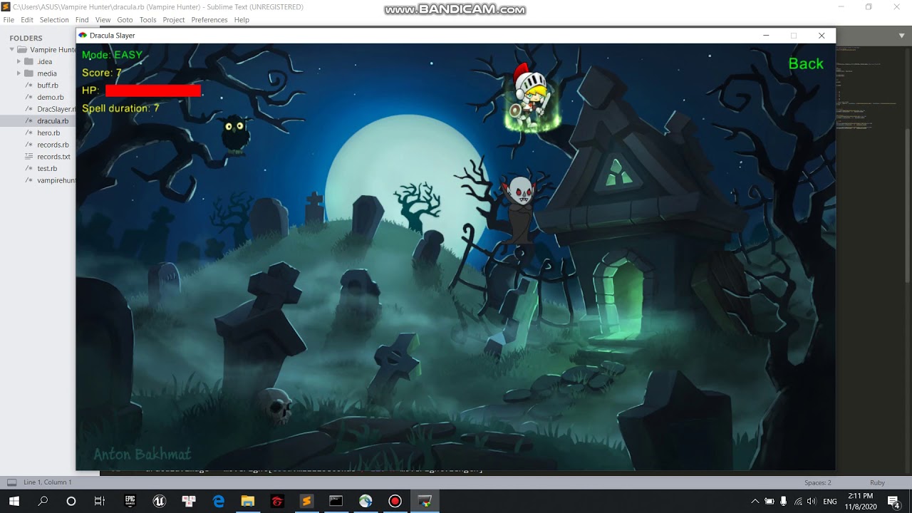This screenshot has width=912, height=513.
Task: Expand the .idea folder arrow
Action: (19, 61)
